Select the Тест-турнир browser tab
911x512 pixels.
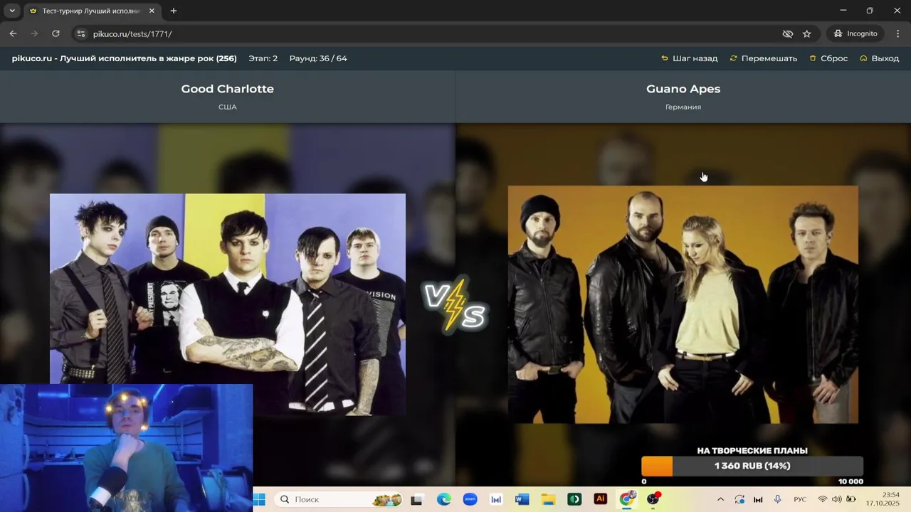point(91,11)
